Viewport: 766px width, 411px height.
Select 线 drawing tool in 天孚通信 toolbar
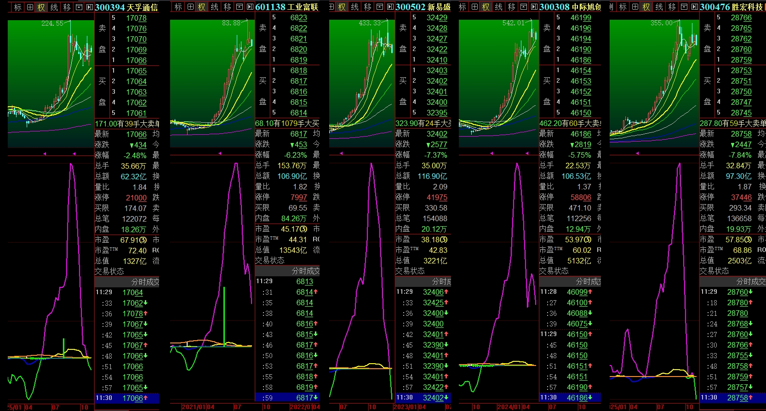(x=54, y=7)
